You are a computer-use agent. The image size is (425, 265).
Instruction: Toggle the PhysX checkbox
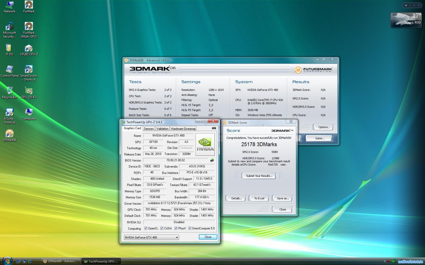pyautogui.click(x=176, y=228)
